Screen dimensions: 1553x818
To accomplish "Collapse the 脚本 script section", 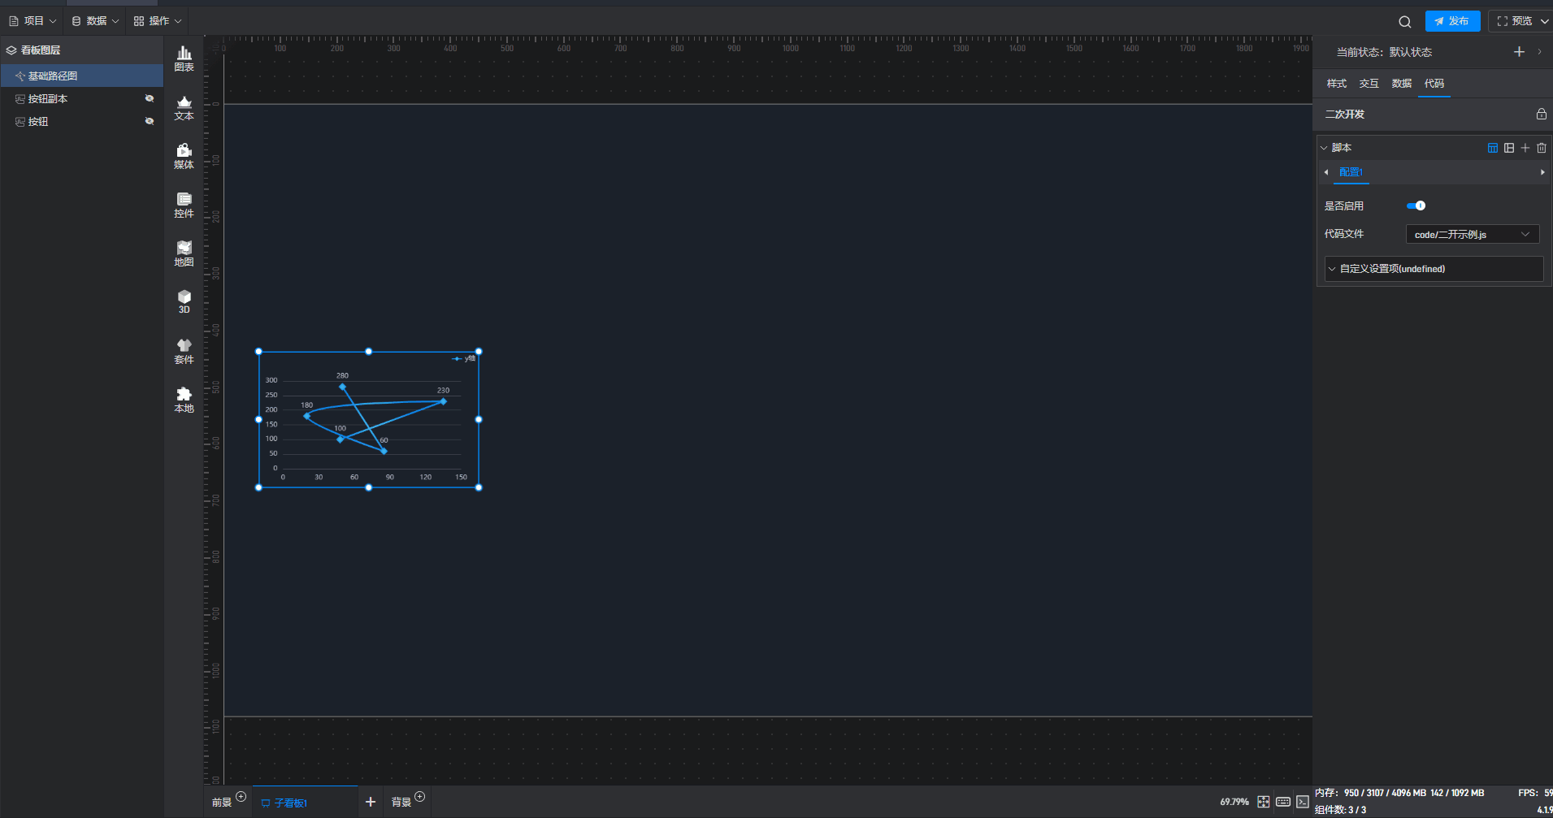I will [1324, 148].
